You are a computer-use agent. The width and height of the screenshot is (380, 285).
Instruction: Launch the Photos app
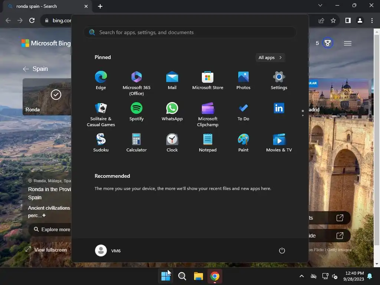pos(243,81)
